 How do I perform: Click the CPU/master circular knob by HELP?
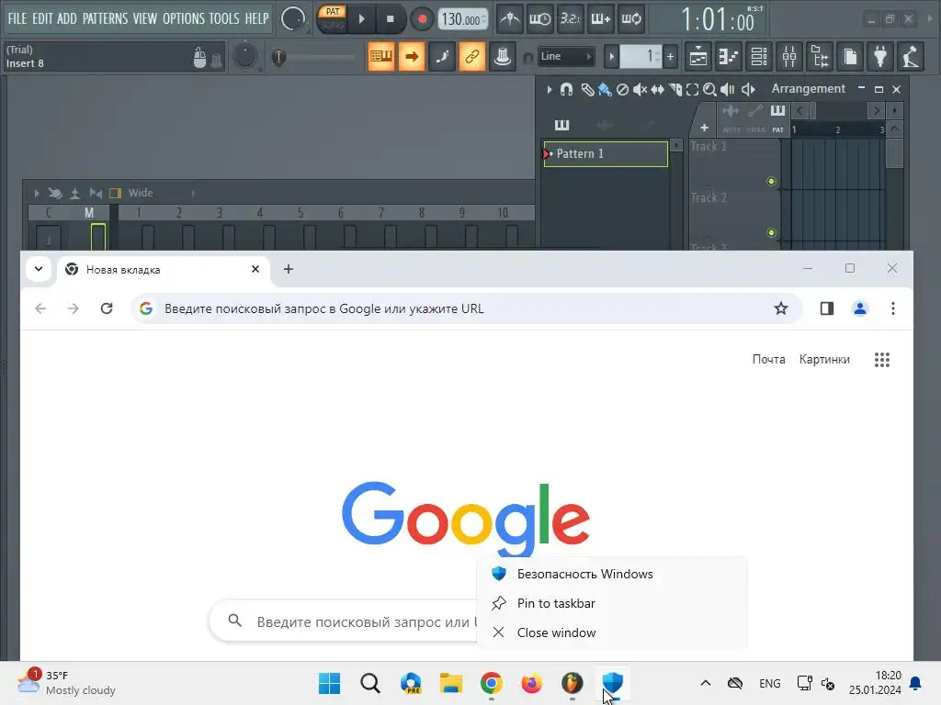[293, 18]
